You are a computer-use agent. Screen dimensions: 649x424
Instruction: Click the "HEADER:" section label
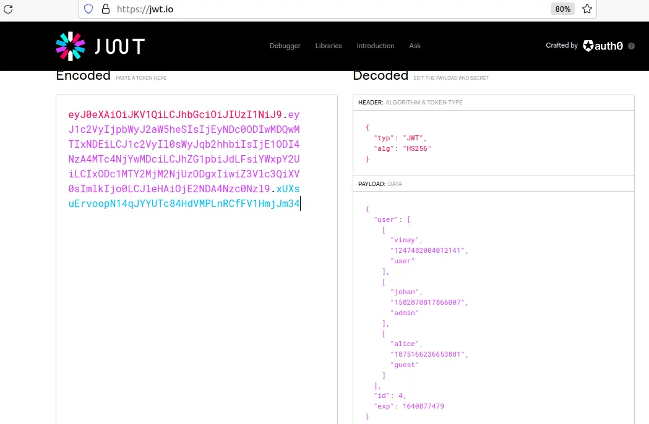(x=371, y=102)
